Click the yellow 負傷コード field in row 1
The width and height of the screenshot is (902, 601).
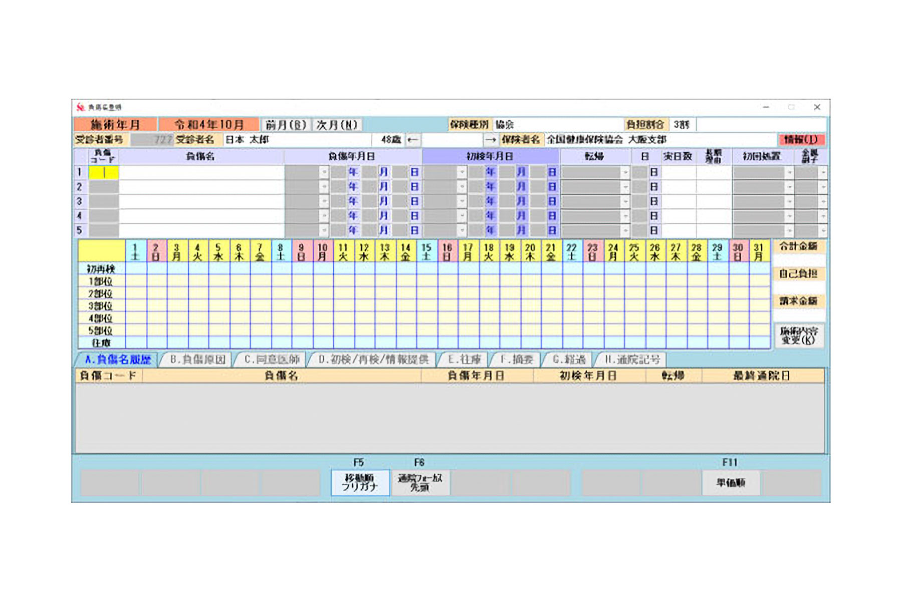point(104,172)
